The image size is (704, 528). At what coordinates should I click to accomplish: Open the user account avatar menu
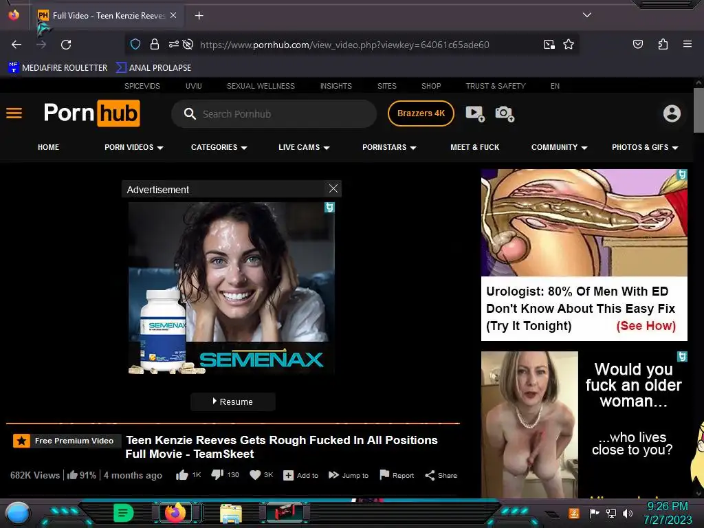(x=672, y=113)
